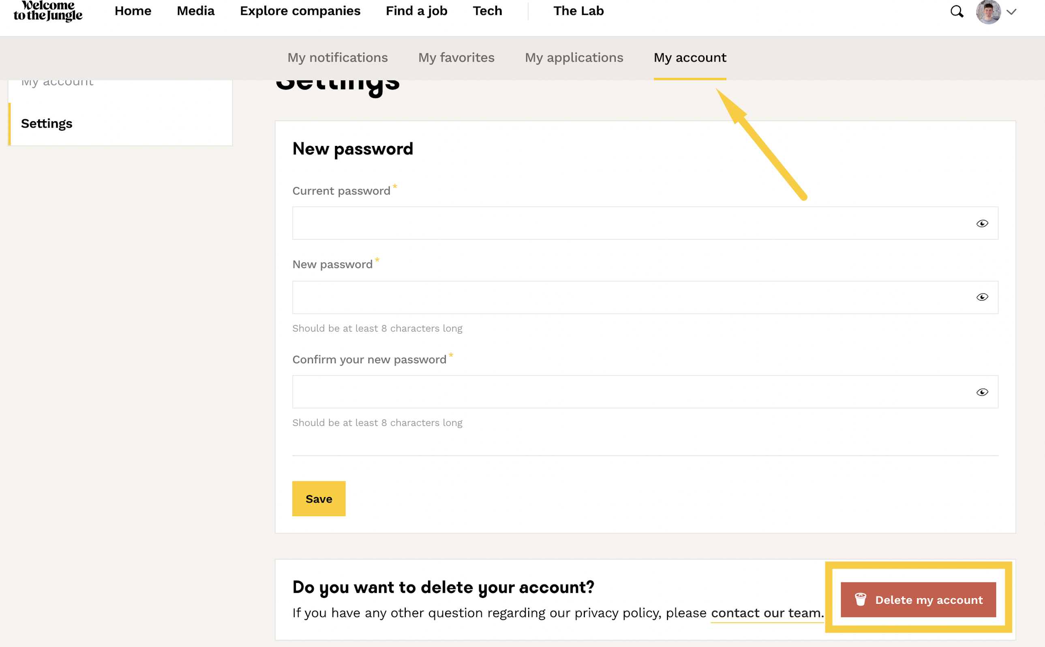The height and width of the screenshot is (647, 1045).
Task: Toggle visibility of the new password field
Action: click(982, 297)
